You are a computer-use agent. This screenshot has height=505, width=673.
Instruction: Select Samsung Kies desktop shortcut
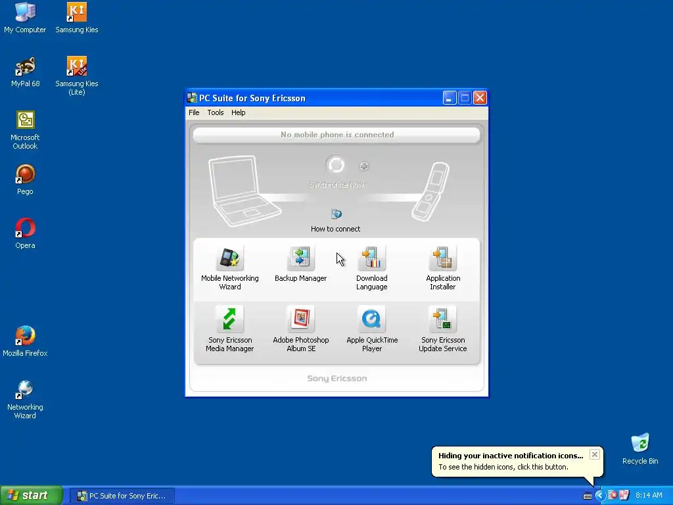76,18
